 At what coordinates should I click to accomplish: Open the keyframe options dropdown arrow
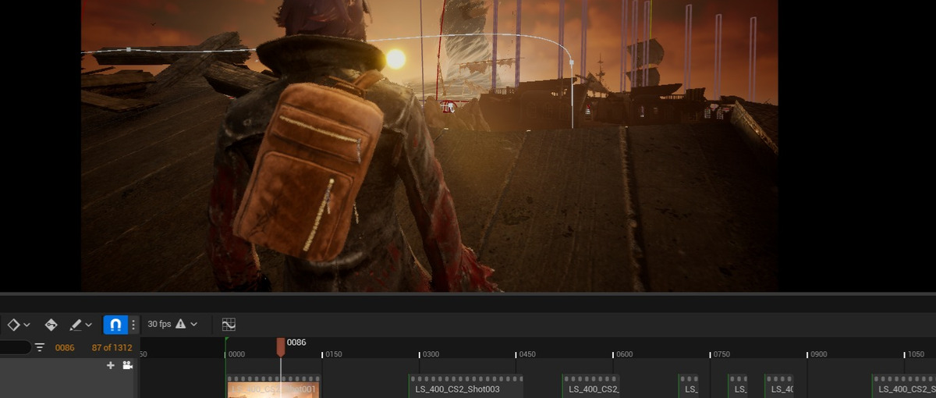(x=27, y=325)
